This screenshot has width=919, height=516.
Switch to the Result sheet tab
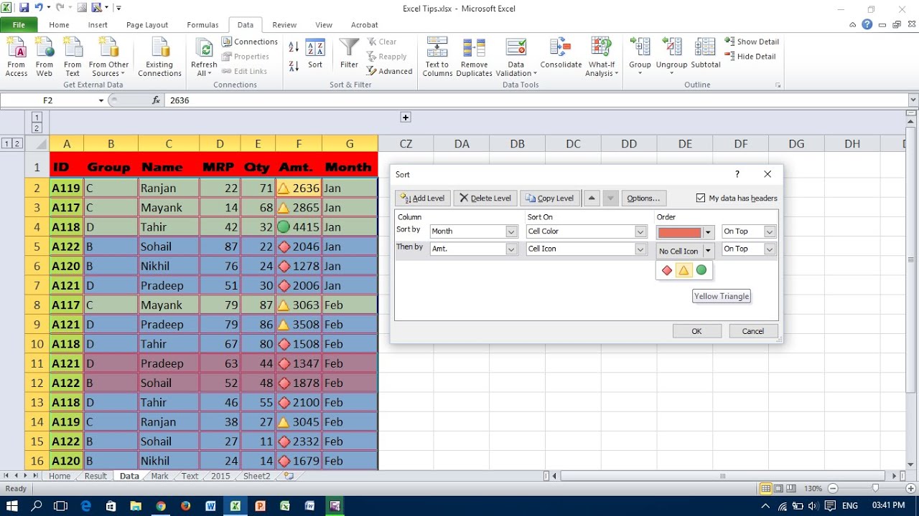[x=95, y=476]
